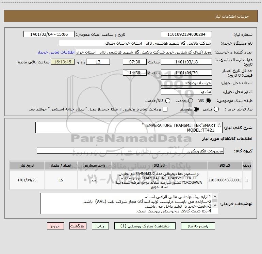Select the 'کالا/خدمت' radio button
Viewport: 262px width, 254px height.
point(168,101)
